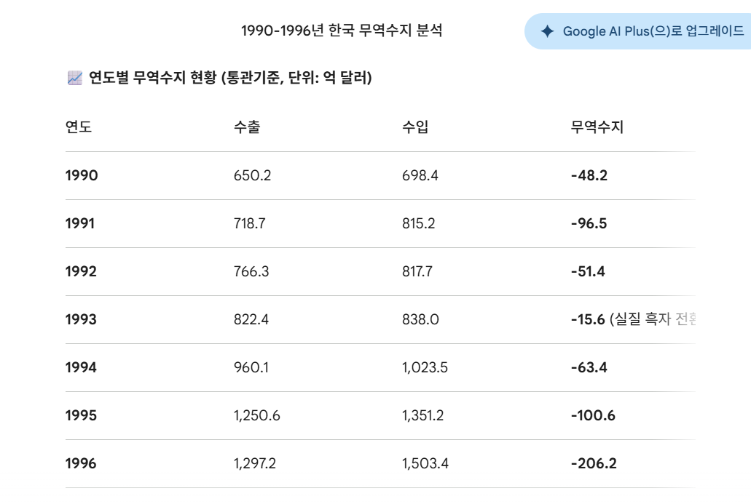This screenshot has height=504, width=751.
Task: Select the truncated 실질 흑자 전환 note
Action: coord(653,319)
